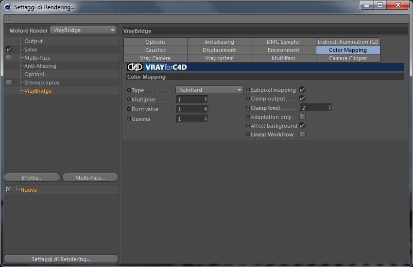Click the Settaggi di Rendering... button
Image resolution: width=413 pixels, height=267 pixels.
tap(61, 259)
